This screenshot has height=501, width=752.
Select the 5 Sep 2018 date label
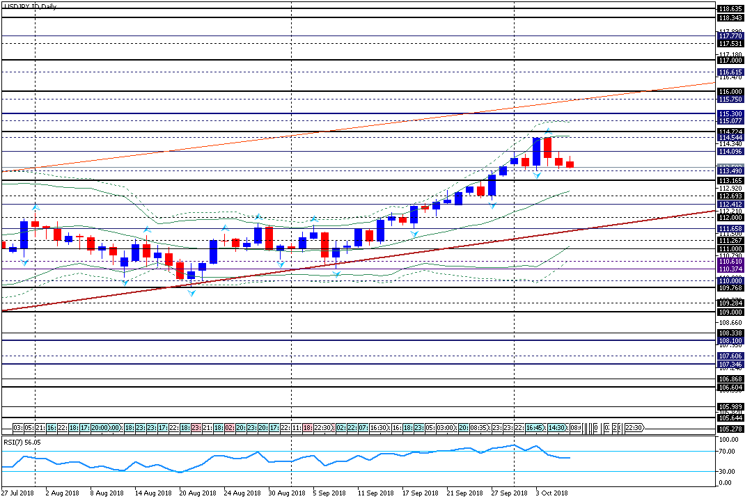click(x=329, y=493)
